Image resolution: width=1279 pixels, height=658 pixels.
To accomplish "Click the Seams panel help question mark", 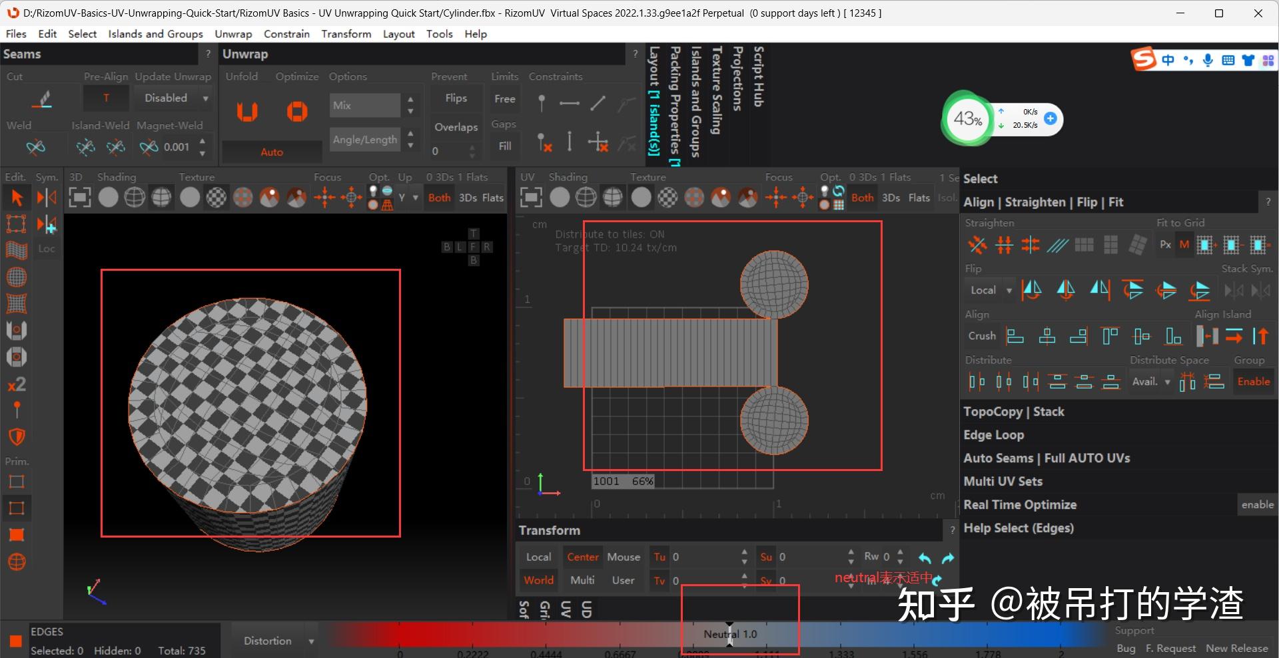I will point(208,54).
